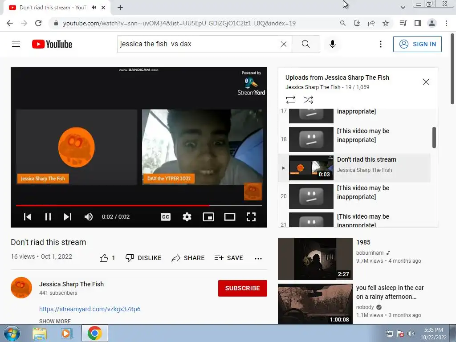
Task: Open Chrome profile avatar
Action: 432,23
